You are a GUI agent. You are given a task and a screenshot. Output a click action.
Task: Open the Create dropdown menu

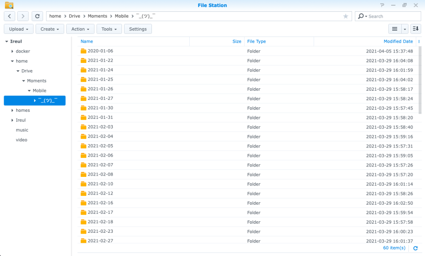pyautogui.click(x=50, y=29)
